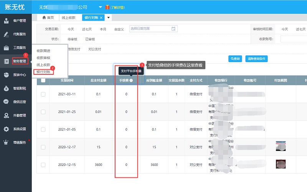The height and width of the screenshot is (192, 307).
Task: Click the 清除查询条件 button
Action: pos(256,59)
